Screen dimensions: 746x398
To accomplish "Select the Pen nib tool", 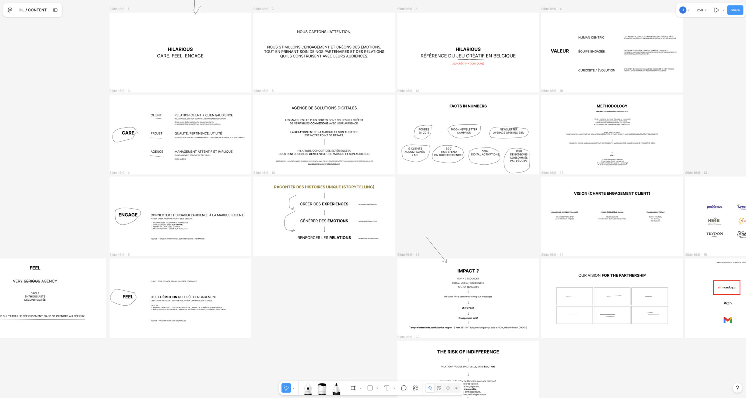I will coord(308,388).
